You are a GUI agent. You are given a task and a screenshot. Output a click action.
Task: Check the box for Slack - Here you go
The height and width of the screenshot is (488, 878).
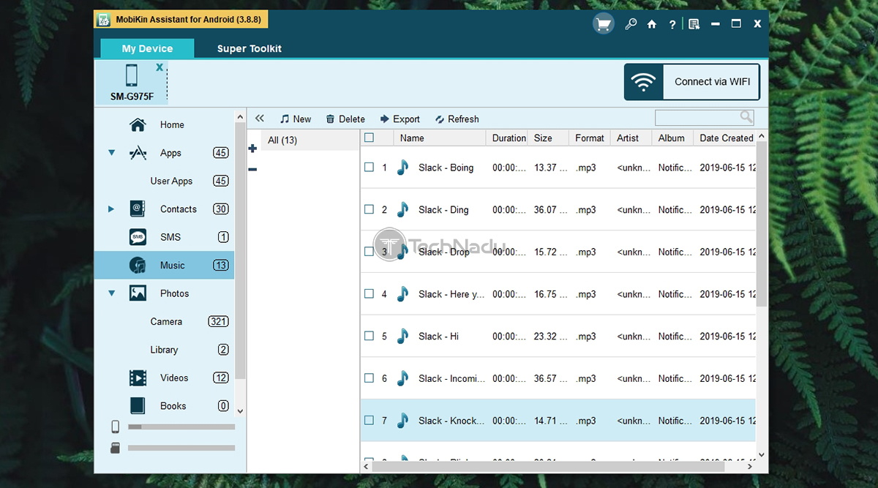point(369,294)
